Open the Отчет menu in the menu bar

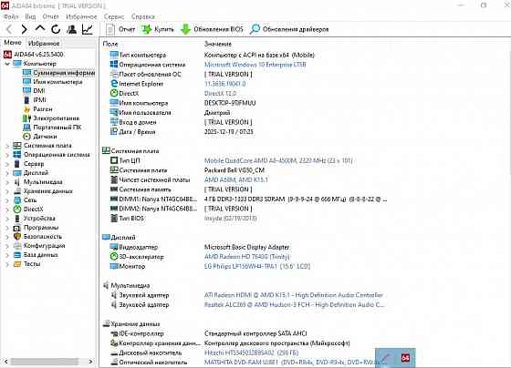[x=50, y=16]
